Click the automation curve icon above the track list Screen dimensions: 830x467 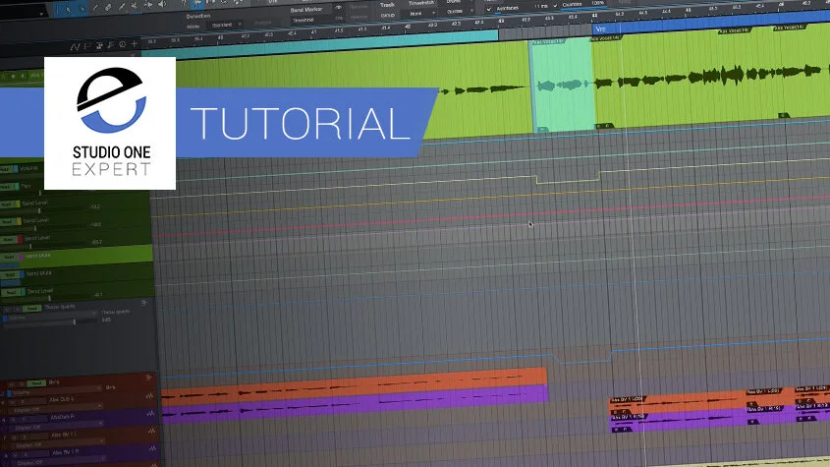pos(76,47)
